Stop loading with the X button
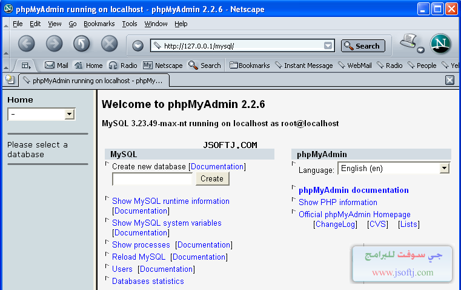Image resolution: width=461 pixels, height=290 pixels. point(110,44)
